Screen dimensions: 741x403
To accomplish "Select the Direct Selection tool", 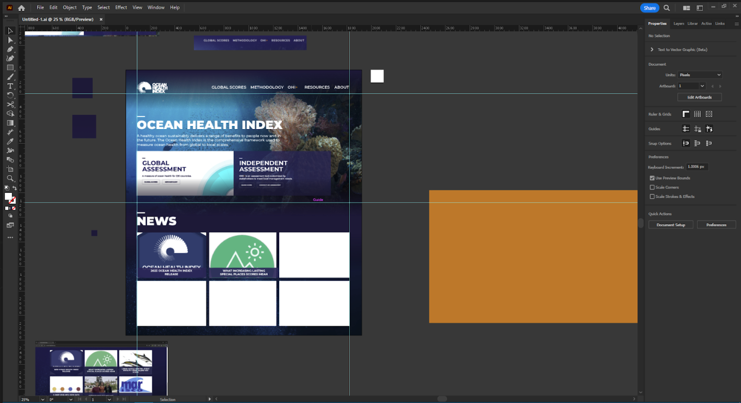I will coord(10,40).
